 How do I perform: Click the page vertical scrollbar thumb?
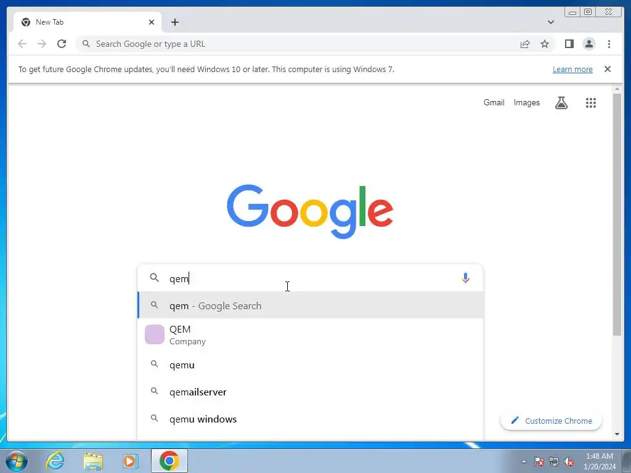617,214
